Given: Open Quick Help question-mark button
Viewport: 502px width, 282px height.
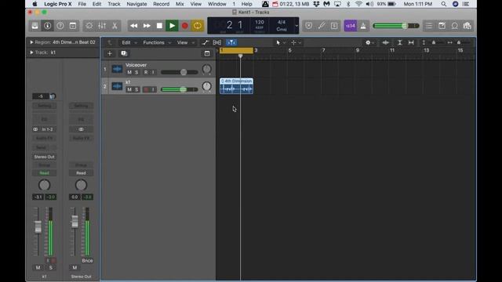Looking at the screenshot, I should pyautogui.click(x=60, y=26).
